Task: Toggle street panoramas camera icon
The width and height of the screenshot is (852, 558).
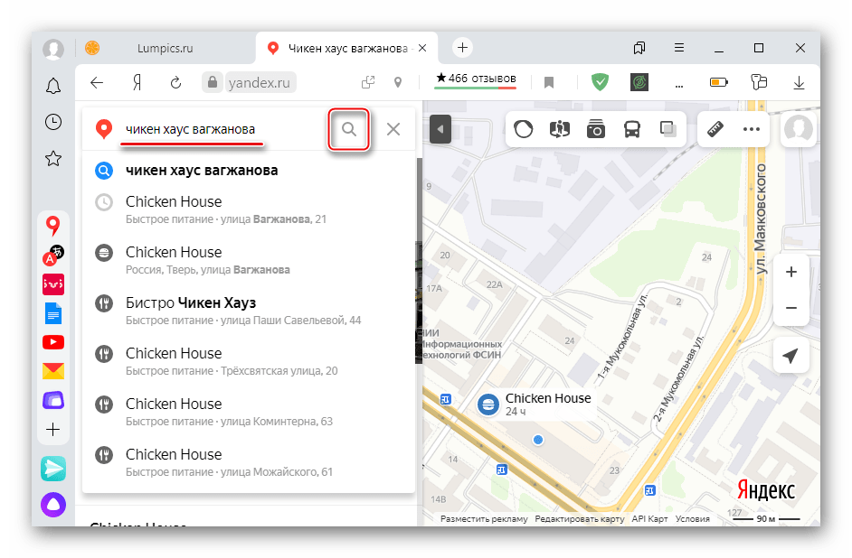Action: click(595, 129)
